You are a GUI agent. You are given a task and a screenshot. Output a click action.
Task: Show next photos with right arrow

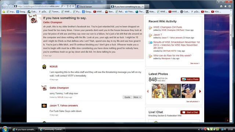coord(200,91)
